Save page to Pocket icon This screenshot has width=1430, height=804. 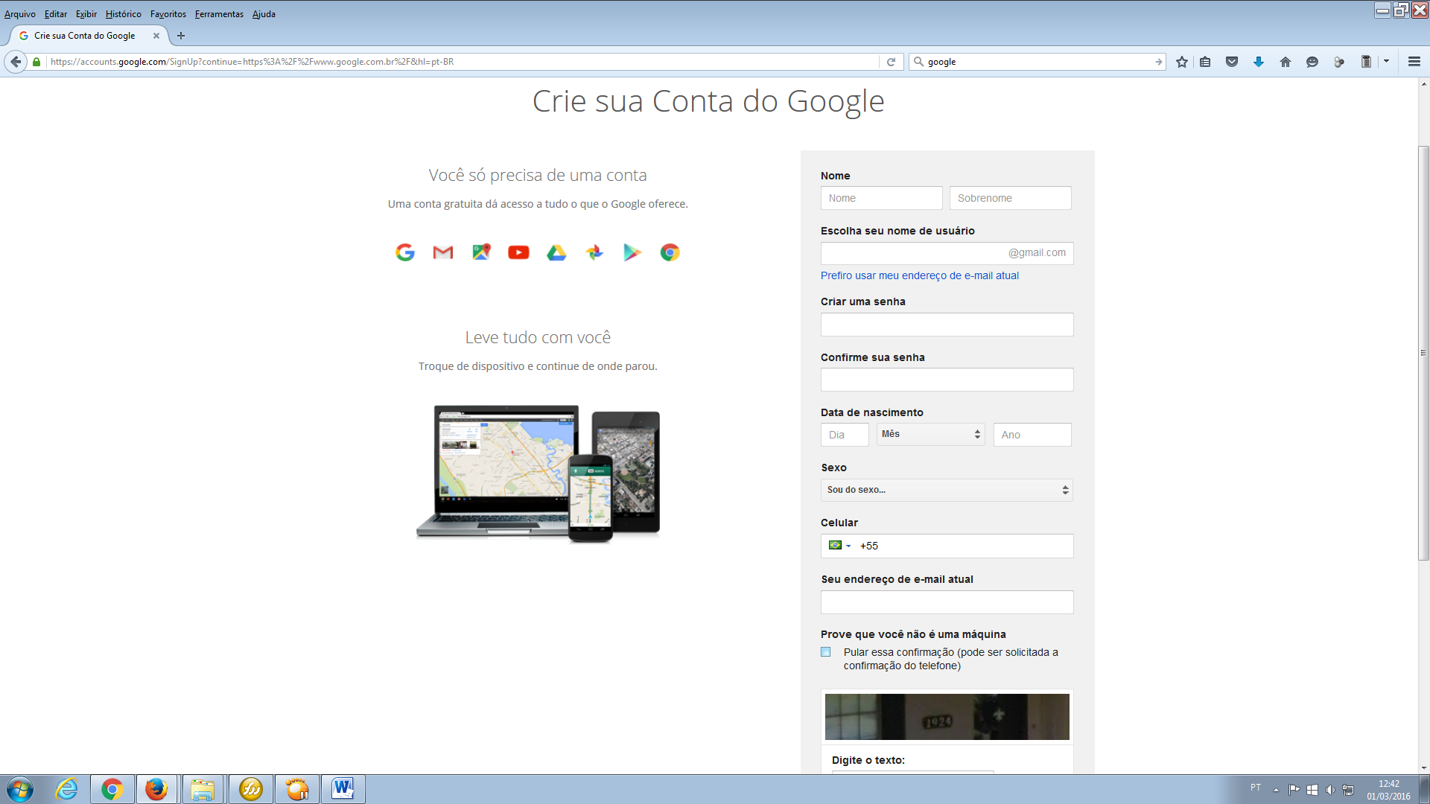coord(1232,62)
